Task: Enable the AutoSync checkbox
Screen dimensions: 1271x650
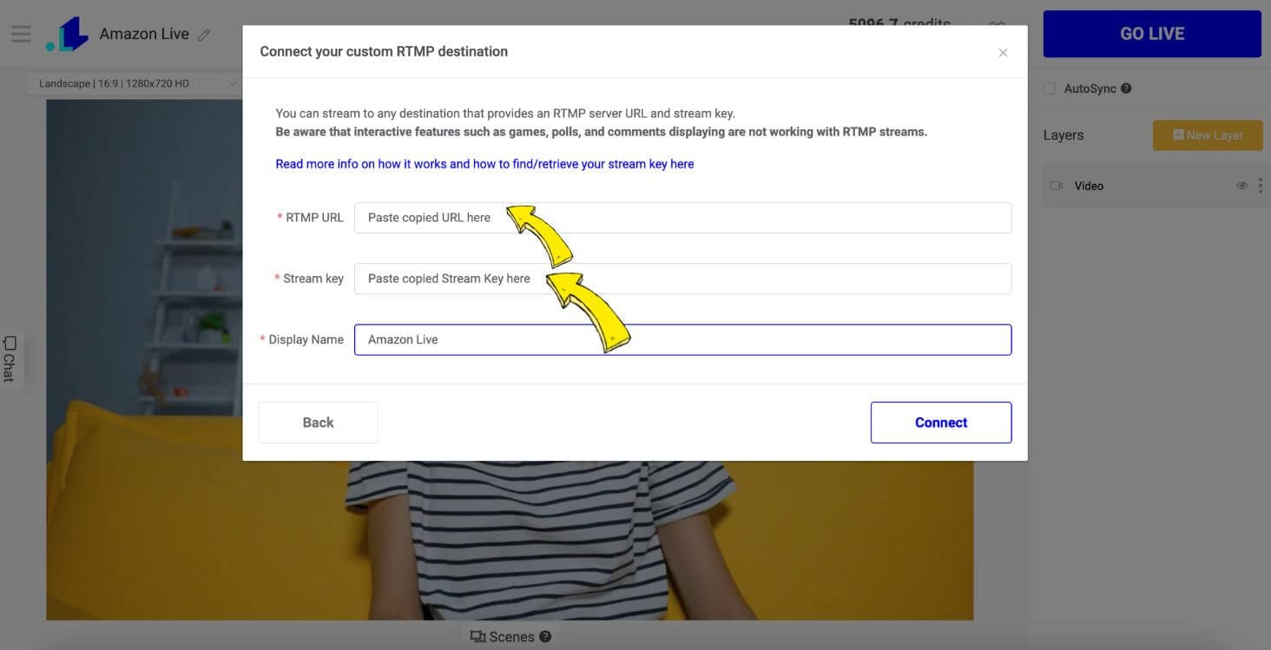Action: (1050, 89)
